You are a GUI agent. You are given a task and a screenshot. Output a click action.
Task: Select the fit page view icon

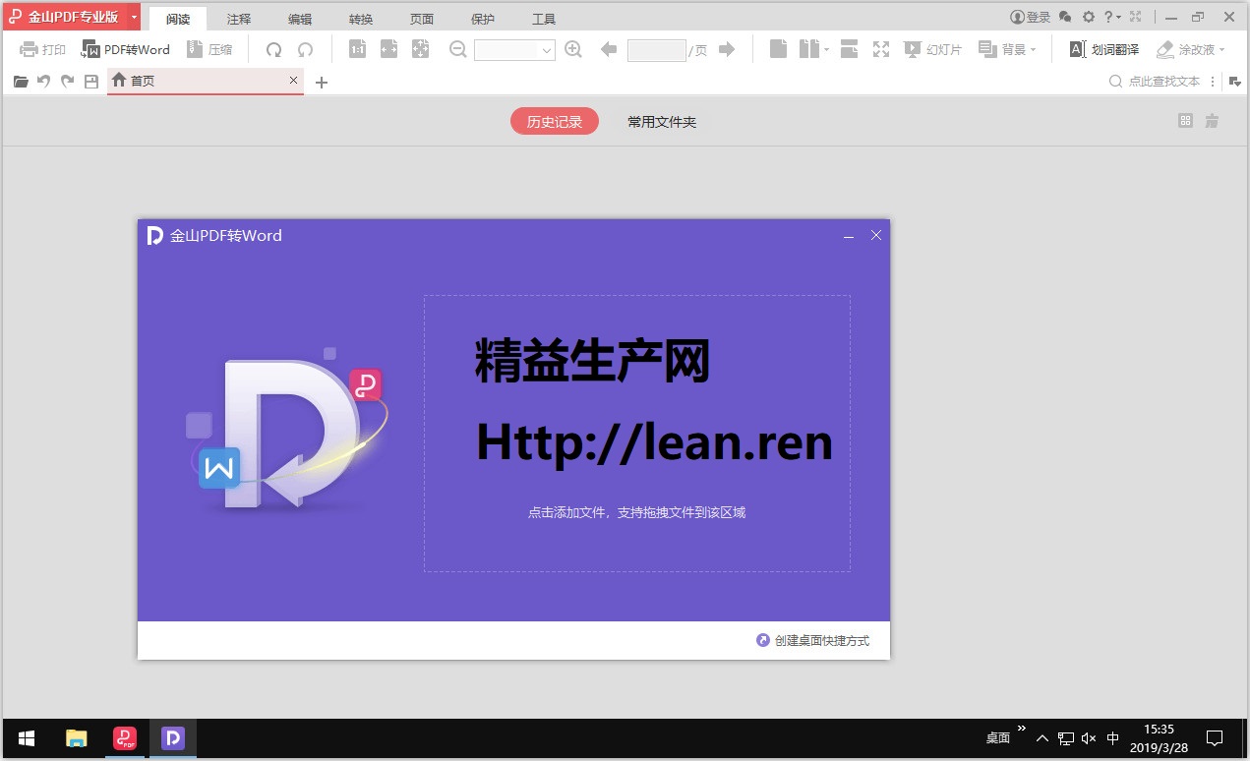[x=421, y=49]
